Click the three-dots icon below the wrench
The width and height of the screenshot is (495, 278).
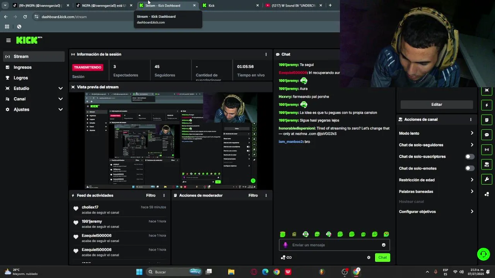click(486, 194)
